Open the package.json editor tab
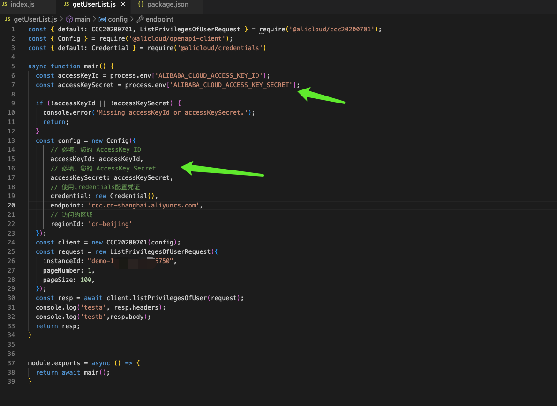557x406 pixels. pyautogui.click(x=168, y=5)
